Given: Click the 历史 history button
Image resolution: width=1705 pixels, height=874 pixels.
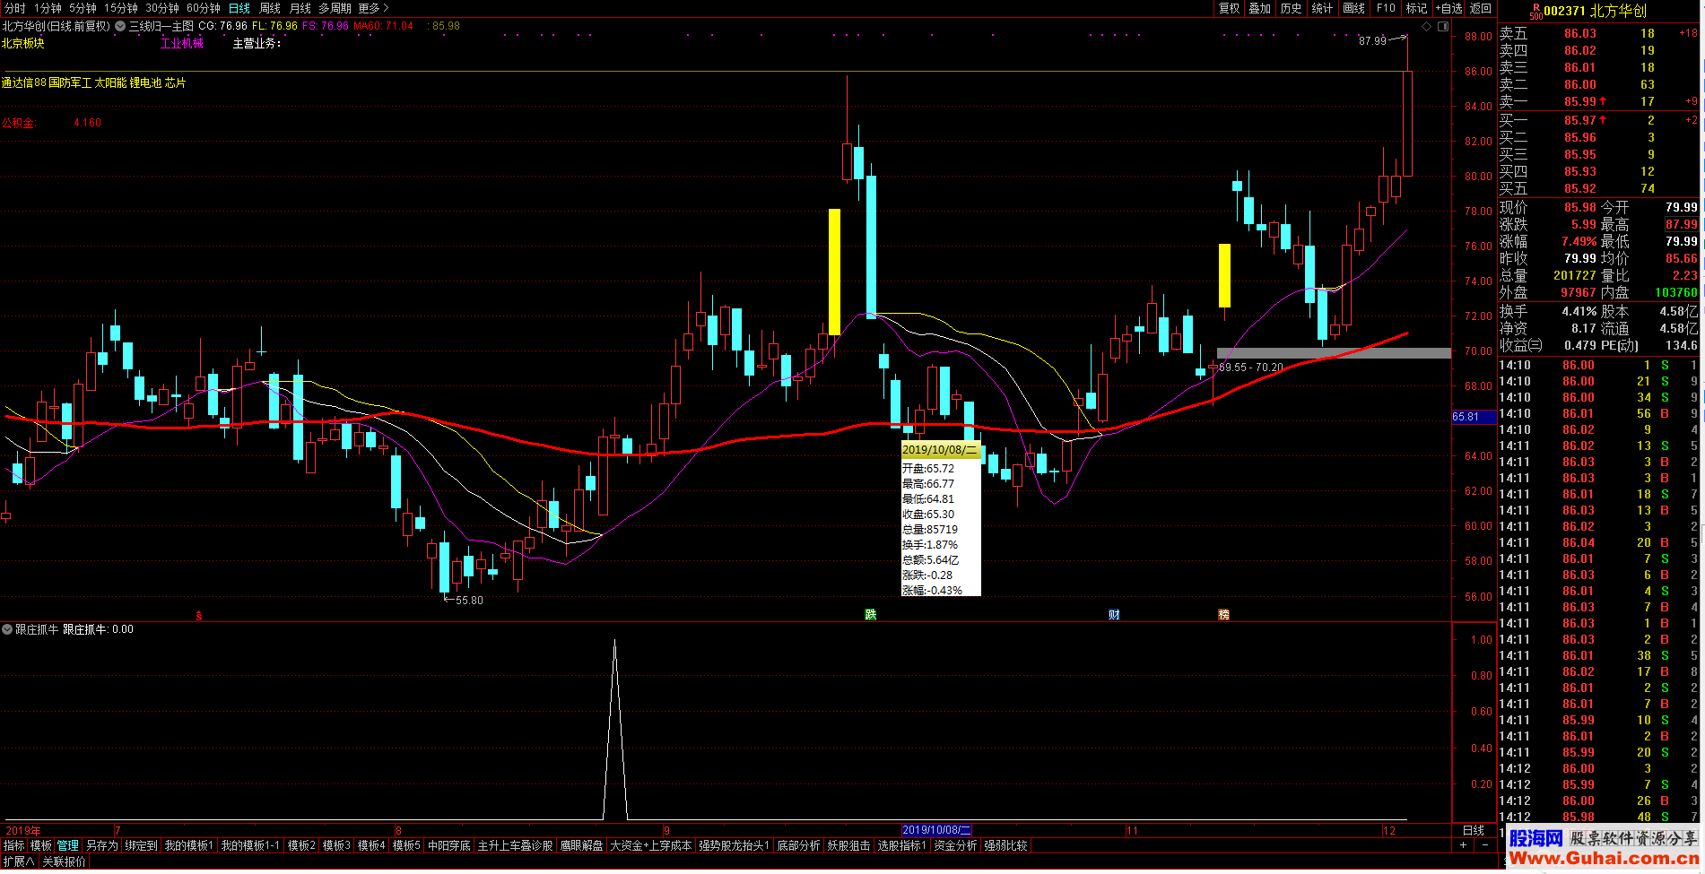Looking at the screenshot, I should (x=1291, y=8).
